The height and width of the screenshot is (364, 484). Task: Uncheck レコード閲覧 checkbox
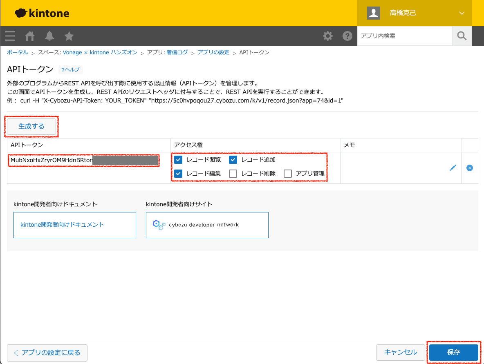point(178,160)
